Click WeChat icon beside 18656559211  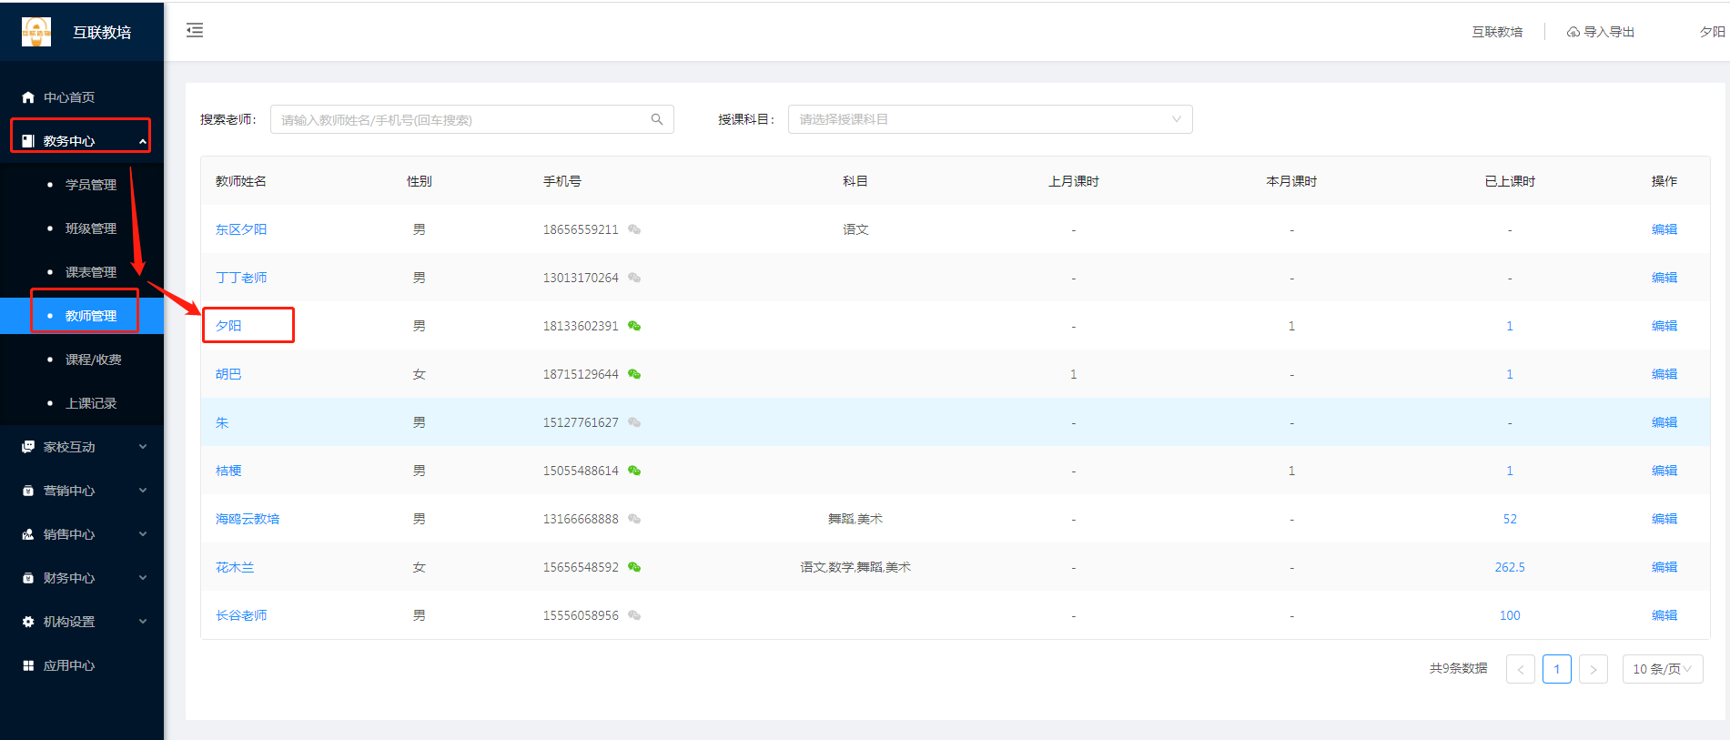tap(634, 229)
